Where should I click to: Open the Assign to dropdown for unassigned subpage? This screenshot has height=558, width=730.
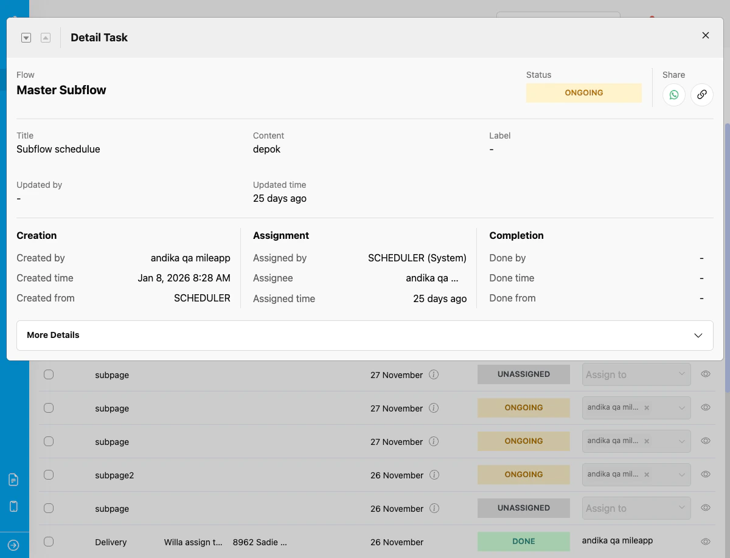[x=636, y=374]
